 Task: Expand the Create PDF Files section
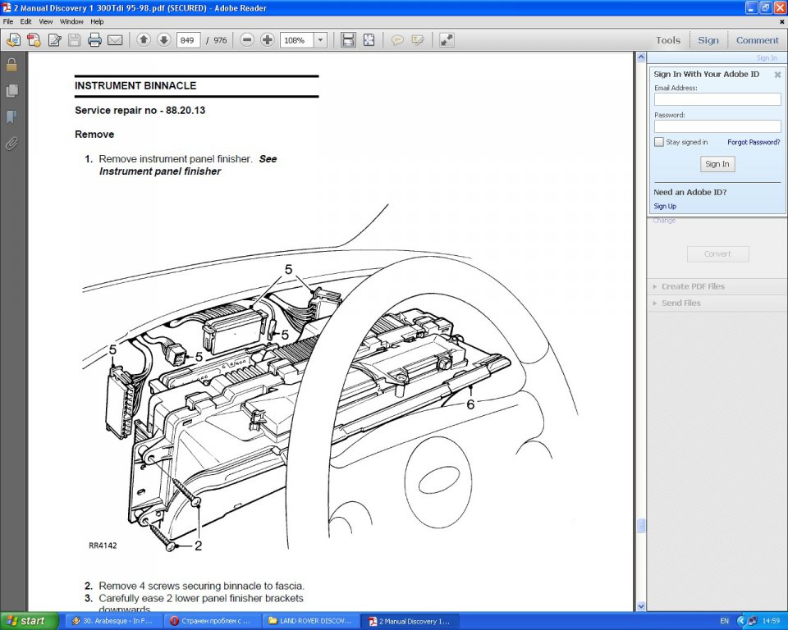[x=693, y=286]
